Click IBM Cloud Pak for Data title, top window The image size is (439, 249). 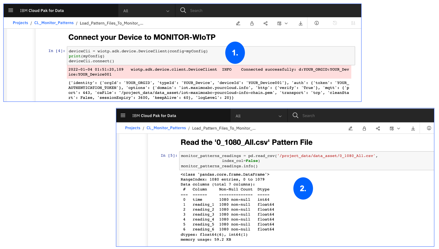pyautogui.click(x=42, y=10)
